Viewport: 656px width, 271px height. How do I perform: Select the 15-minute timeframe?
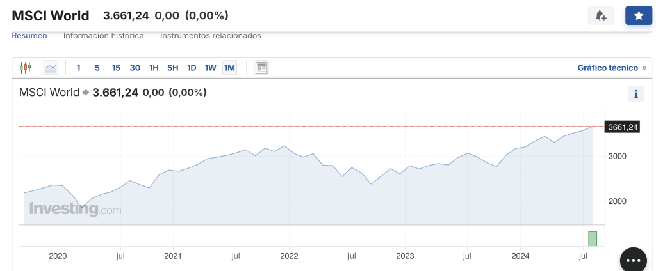click(x=116, y=68)
